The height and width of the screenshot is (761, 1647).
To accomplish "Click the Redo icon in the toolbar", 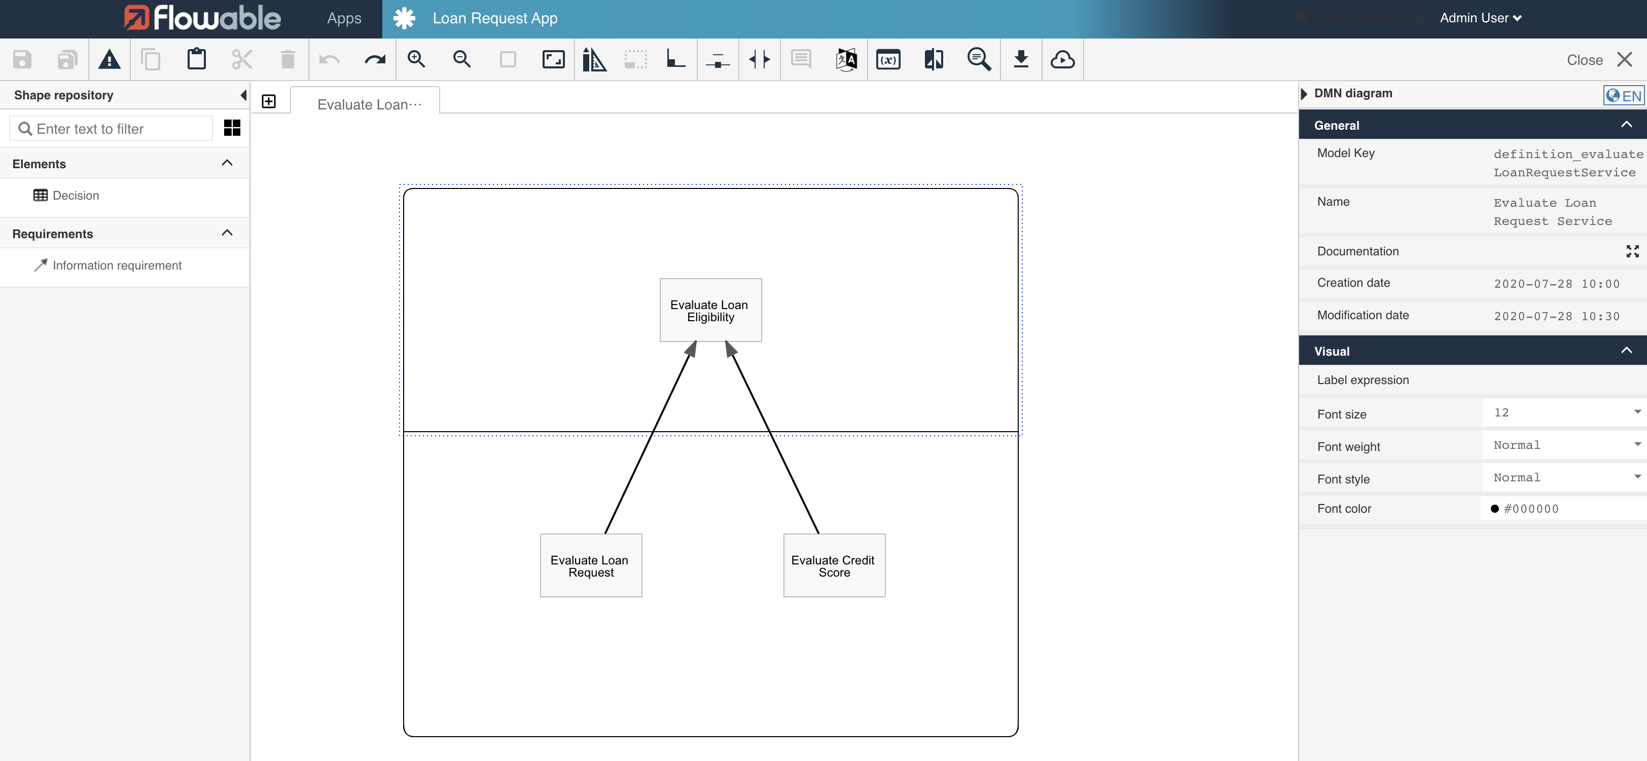I will click(375, 59).
